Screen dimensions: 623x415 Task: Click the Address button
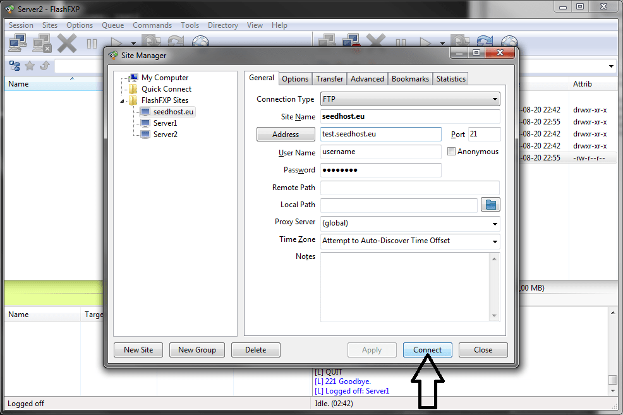pos(286,135)
